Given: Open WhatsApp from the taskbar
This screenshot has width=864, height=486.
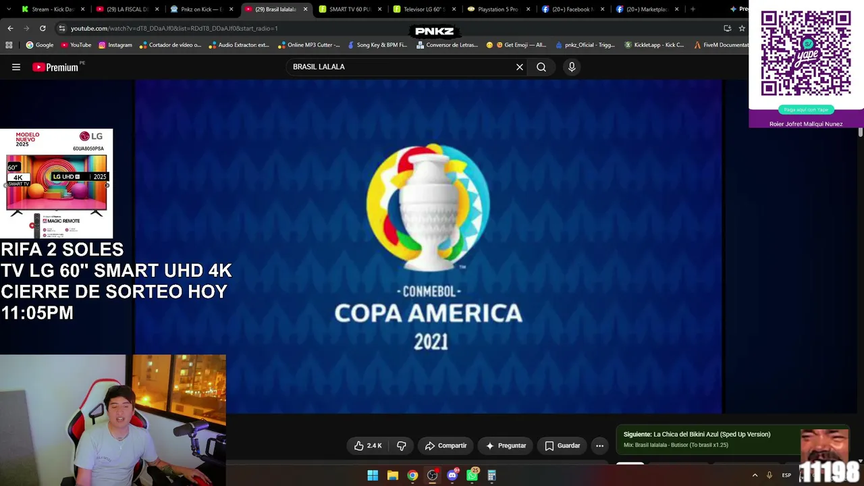Looking at the screenshot, I should coord(472,476).
